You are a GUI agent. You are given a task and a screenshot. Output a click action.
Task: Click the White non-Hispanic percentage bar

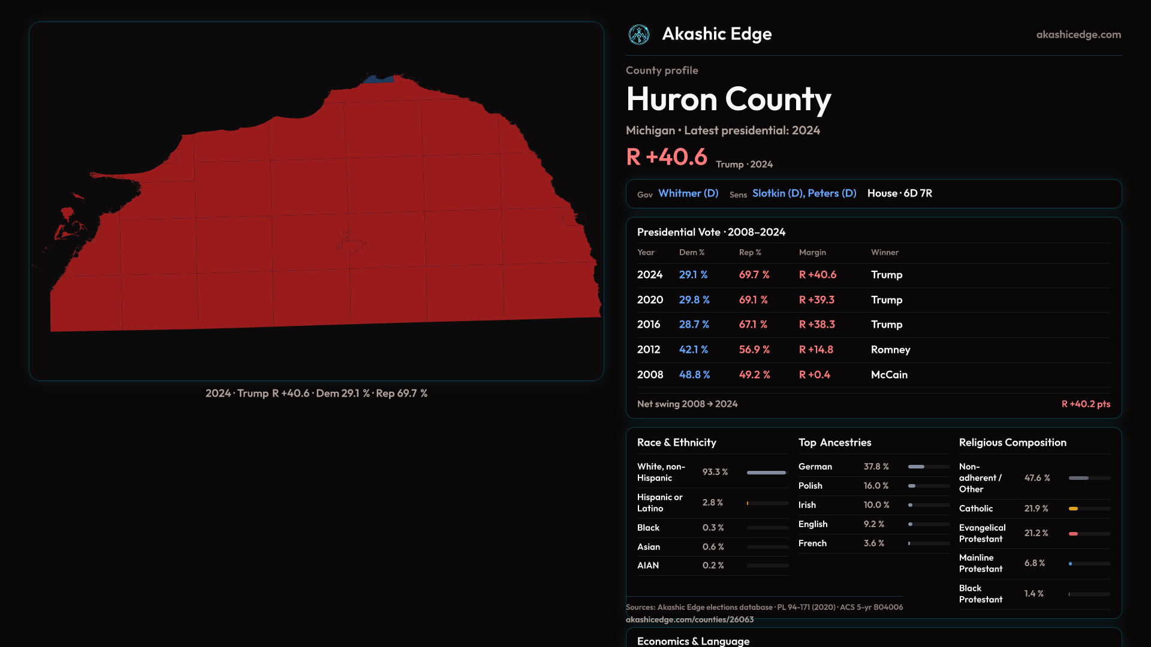click(766, 473)
